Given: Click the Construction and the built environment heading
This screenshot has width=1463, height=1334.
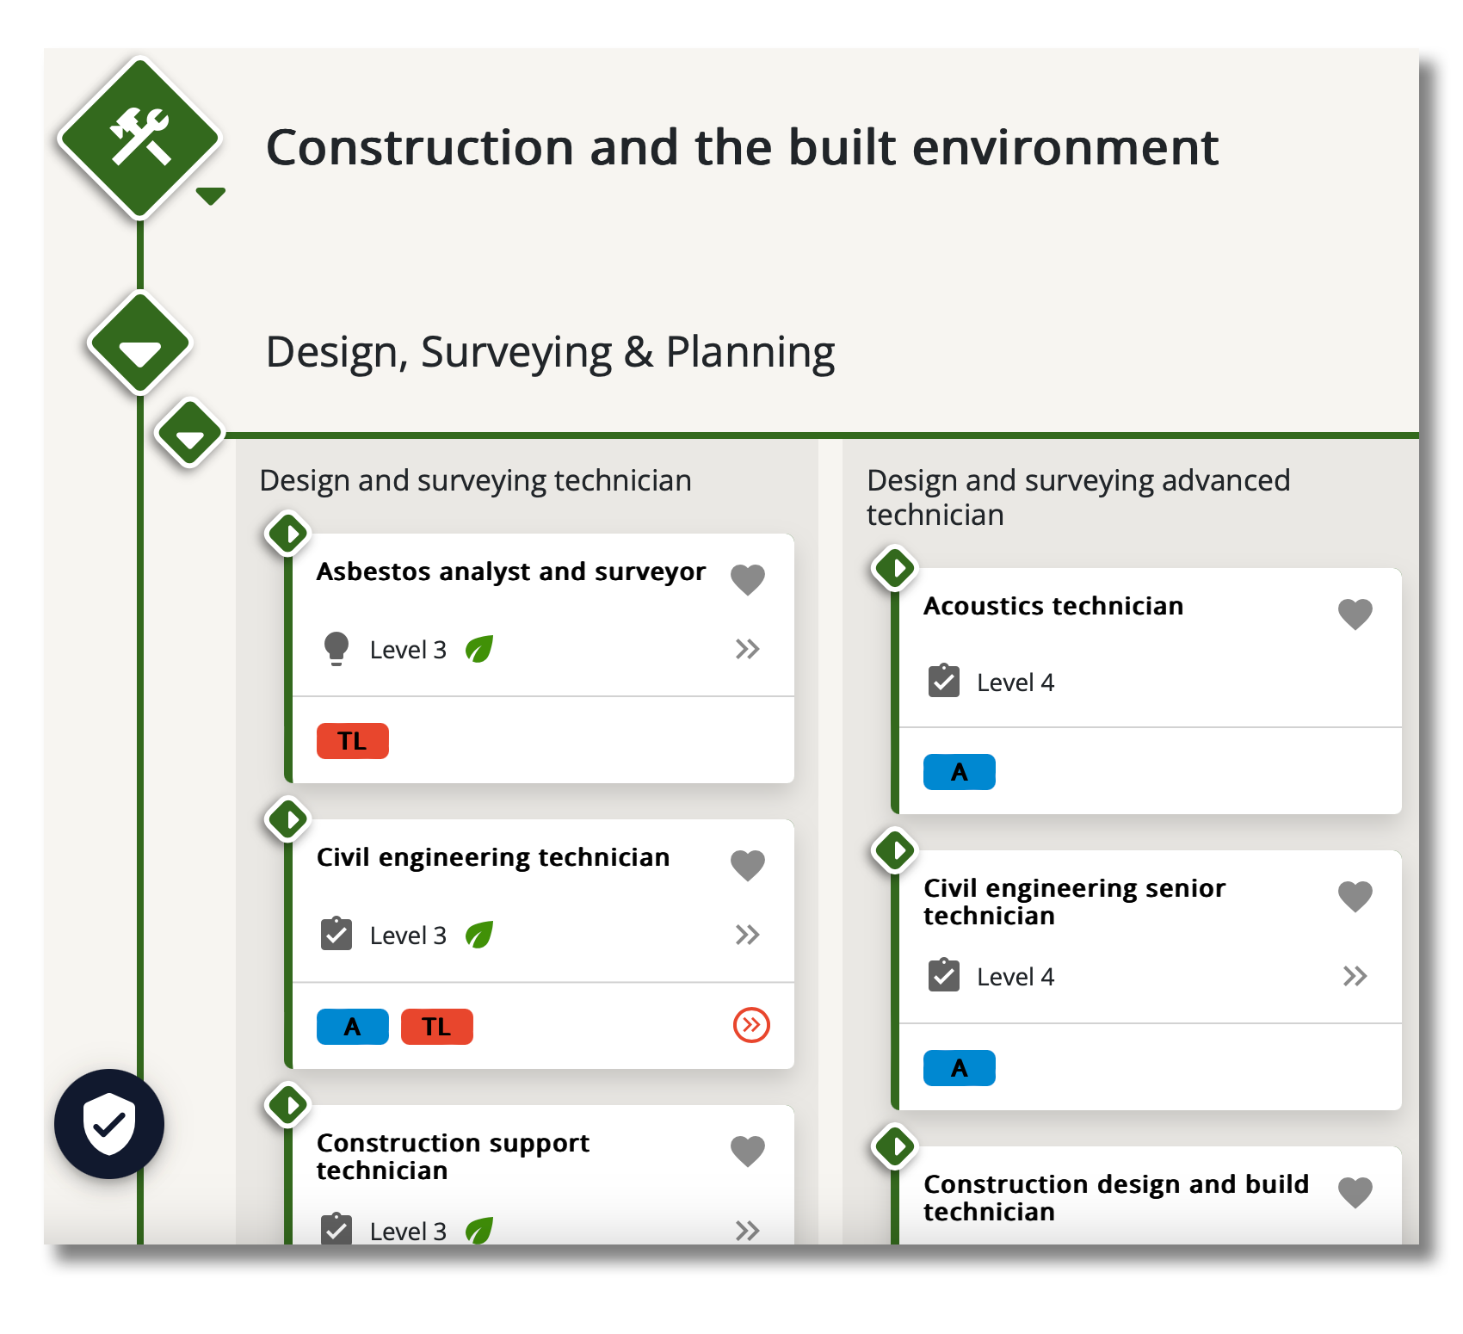Looking at the screenshot, I should click(x=741, y=147).
